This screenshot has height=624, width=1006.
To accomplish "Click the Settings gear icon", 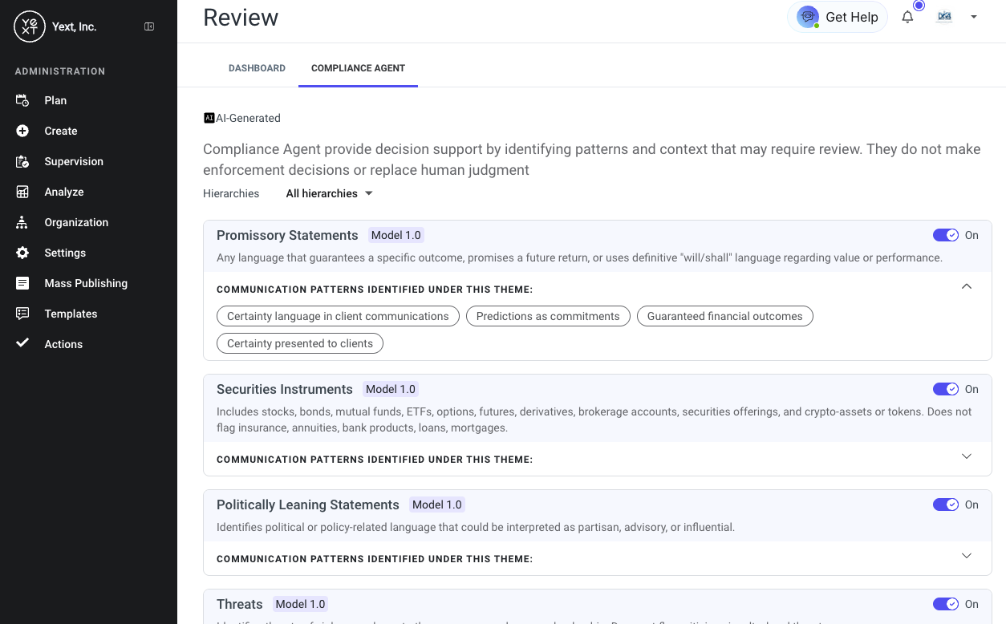I will tap(22, 253).
